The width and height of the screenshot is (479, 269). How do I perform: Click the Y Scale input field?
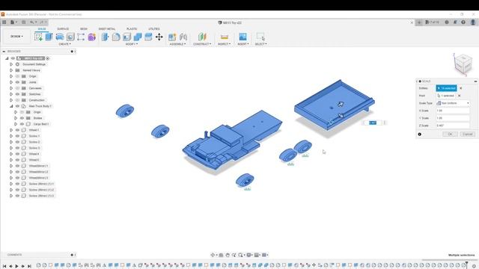pos(453,118)
